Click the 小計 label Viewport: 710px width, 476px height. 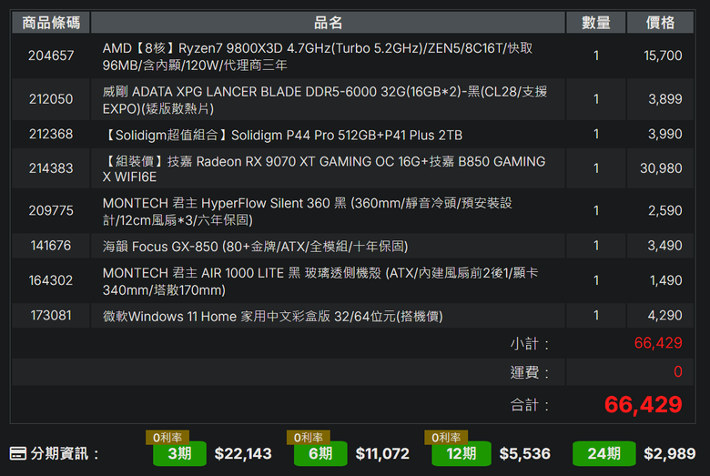click(530, 344)
